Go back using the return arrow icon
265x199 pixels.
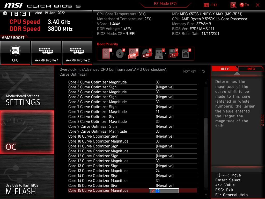pos(204,72)
